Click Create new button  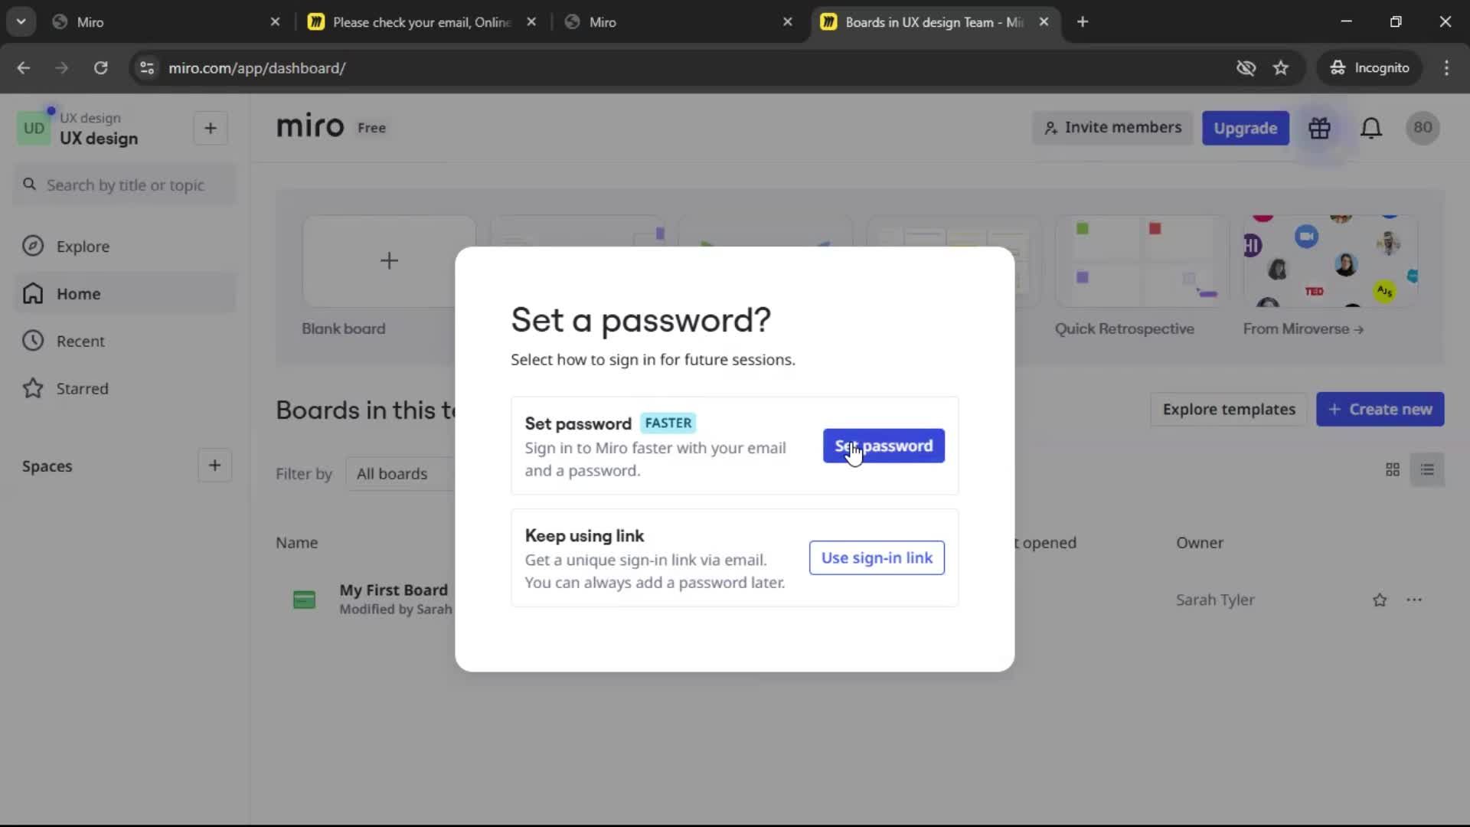click(1380, 410)
